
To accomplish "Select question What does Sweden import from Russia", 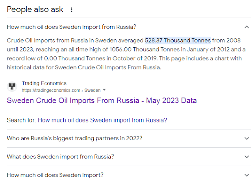I will point(61,157).
